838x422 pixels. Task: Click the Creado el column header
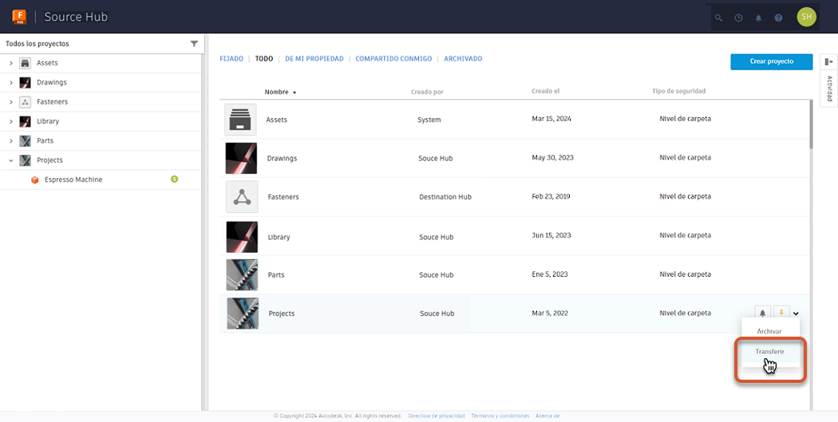coord(546,92)
